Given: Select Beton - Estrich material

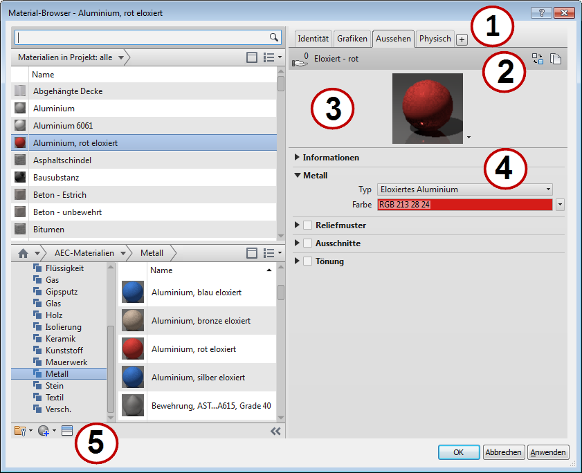Looking at the screenshot, I should [x=144, y=195].
